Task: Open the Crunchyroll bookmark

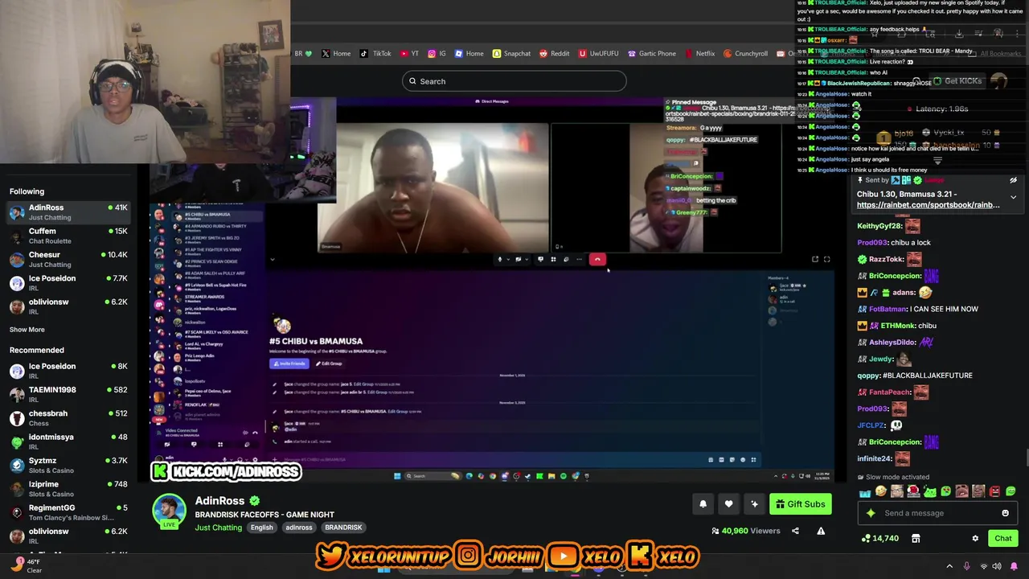Action: pyautogui.click(x=745, y=54)
